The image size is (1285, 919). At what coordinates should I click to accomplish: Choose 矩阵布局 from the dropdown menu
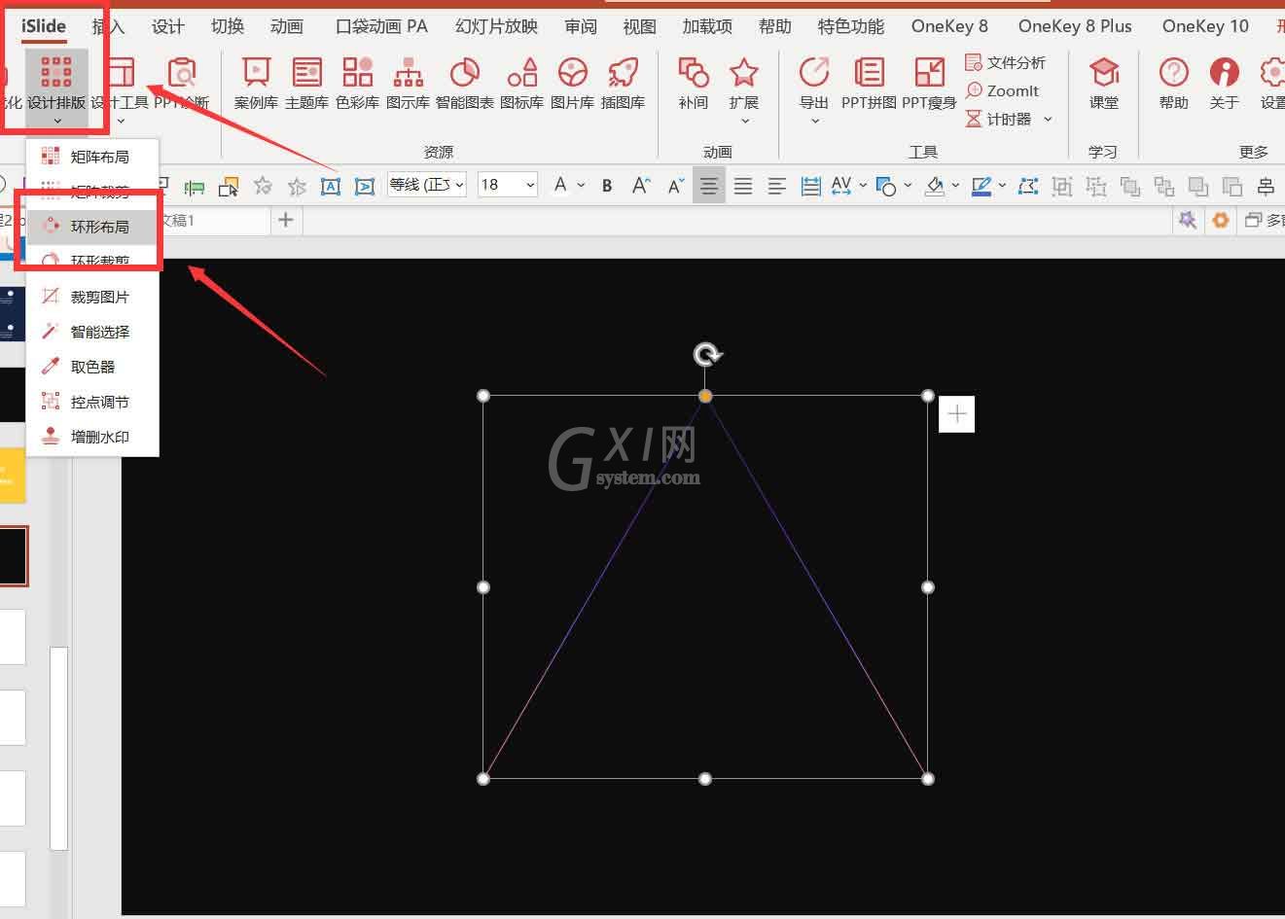pyautogui.click(x=92, y=157)
